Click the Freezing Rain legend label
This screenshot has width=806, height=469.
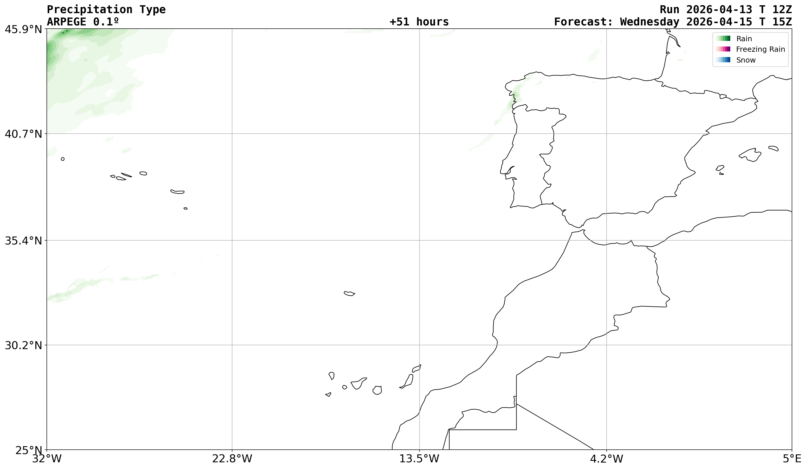(x=760, y=49)
